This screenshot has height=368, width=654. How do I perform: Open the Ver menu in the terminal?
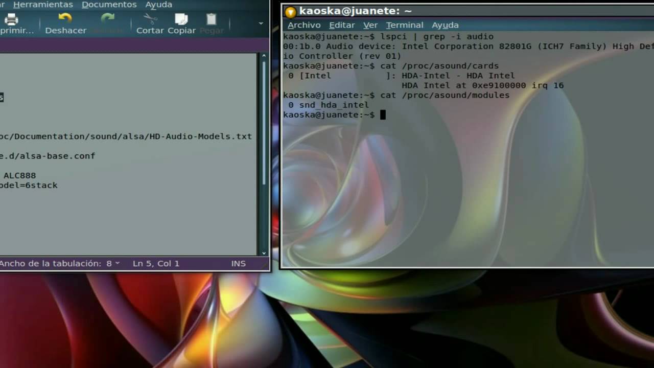tap(370, 25)
